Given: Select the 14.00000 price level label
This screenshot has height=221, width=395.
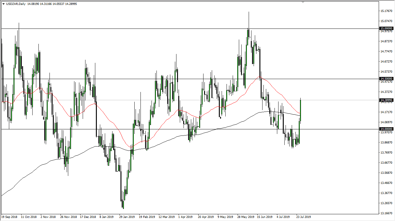Looking at the screenshot, I should [x=386, y=129].
